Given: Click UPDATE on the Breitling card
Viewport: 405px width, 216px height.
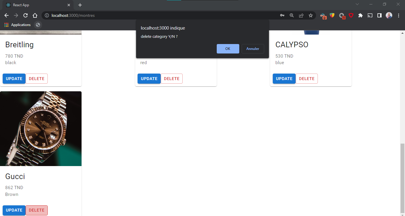Looking at the screenshot, I should (14, 79).
